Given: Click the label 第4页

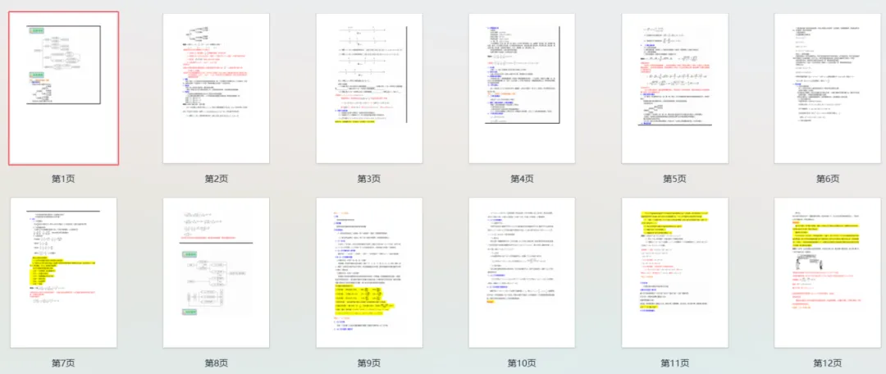Looking at the screenshot, I should point(522,179).
